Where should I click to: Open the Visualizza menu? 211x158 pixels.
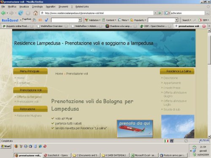24,7
